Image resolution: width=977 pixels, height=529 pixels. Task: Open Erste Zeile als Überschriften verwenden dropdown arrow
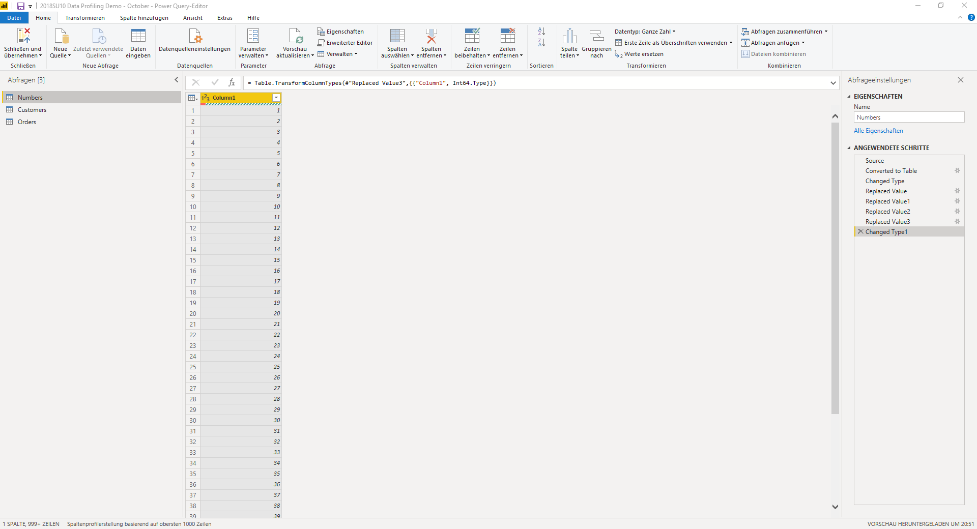click(731, 43)
